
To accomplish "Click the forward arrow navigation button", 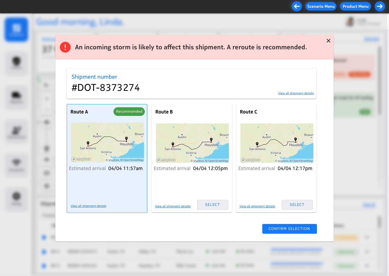I will 380,6.
